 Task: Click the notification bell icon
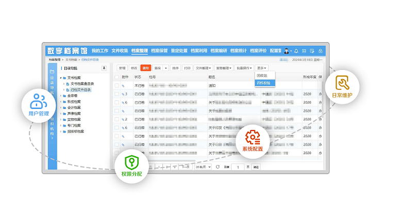click(296, 51)
